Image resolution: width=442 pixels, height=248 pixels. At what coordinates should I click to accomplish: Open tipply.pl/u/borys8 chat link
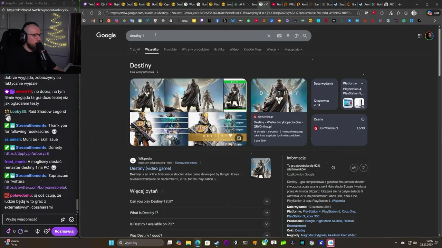tap(27, 154)
